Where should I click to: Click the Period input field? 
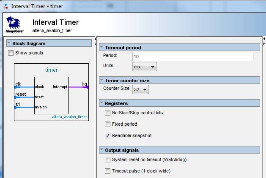coord(192,57)
